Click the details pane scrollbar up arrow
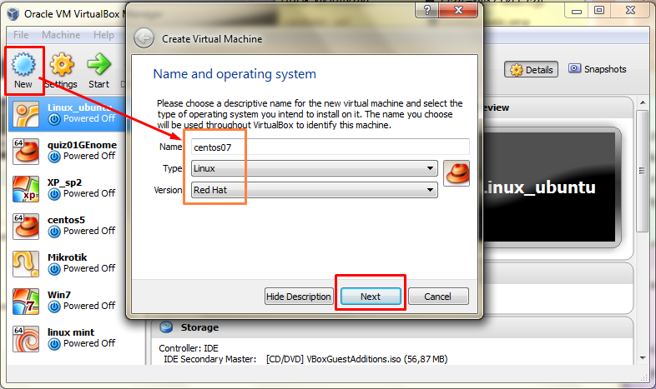 coord(643,102)
